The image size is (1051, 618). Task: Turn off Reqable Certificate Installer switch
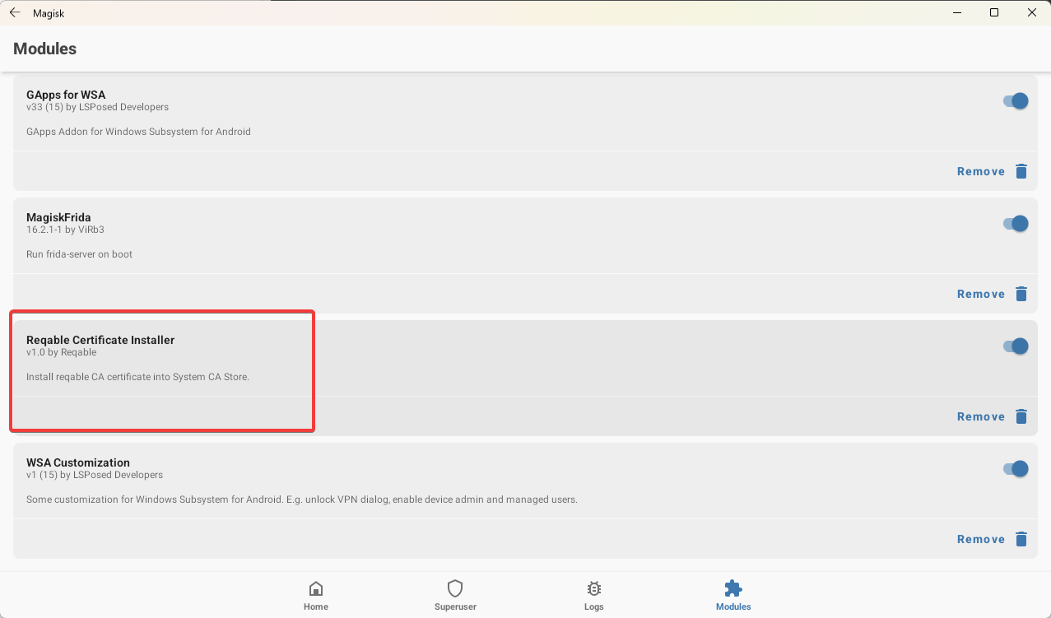tap(1016, 346)
